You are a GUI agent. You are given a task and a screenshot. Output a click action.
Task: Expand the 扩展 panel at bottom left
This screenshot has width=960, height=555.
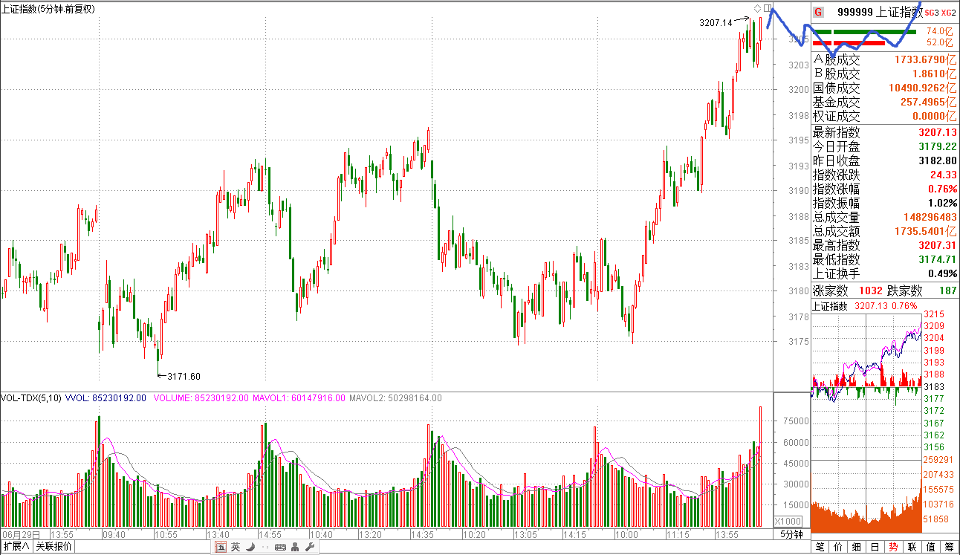click(x=16, y=548)
